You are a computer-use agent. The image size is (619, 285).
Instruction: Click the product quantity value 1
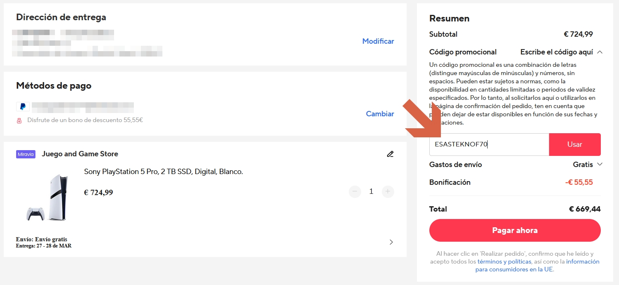coord(371,191)
